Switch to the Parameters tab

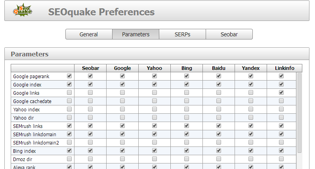click(x=136, y=34)
